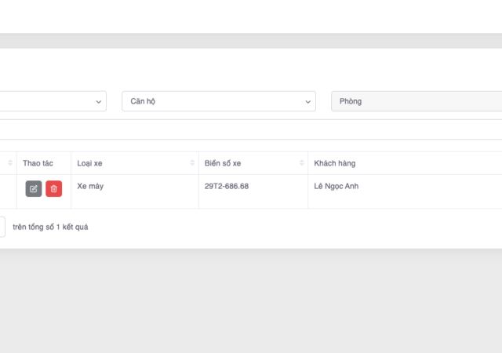Click the Khách hàng column header
502x353 pixels.
coord(335,163)
